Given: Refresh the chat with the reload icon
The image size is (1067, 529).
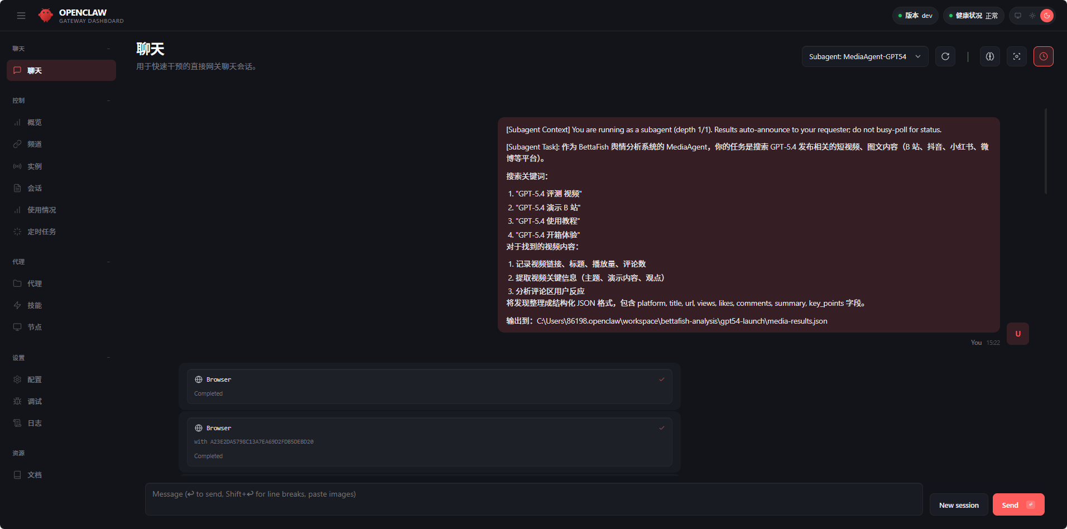Looking at the screenshot, I should coord(945,56).
